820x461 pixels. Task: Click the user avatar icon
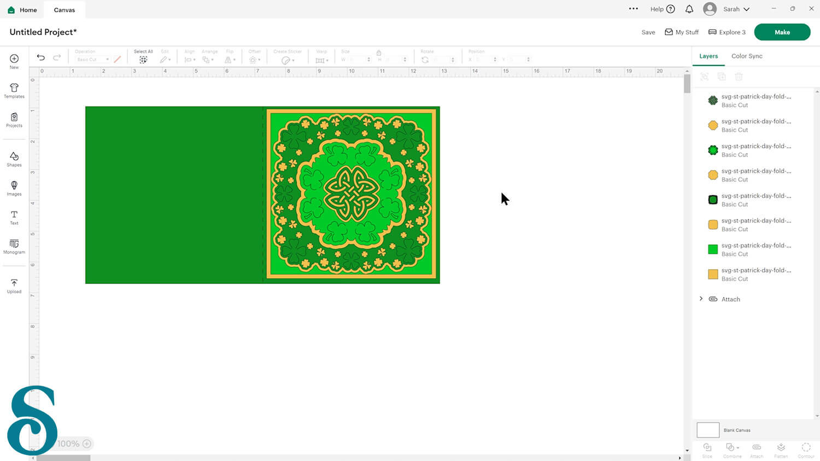[x=710, y=9]
